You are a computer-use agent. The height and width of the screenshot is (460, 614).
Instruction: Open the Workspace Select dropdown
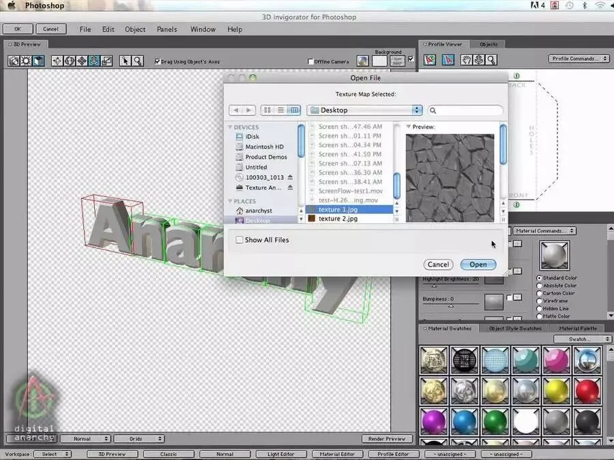pyautogui.click(x=52, y=454)
